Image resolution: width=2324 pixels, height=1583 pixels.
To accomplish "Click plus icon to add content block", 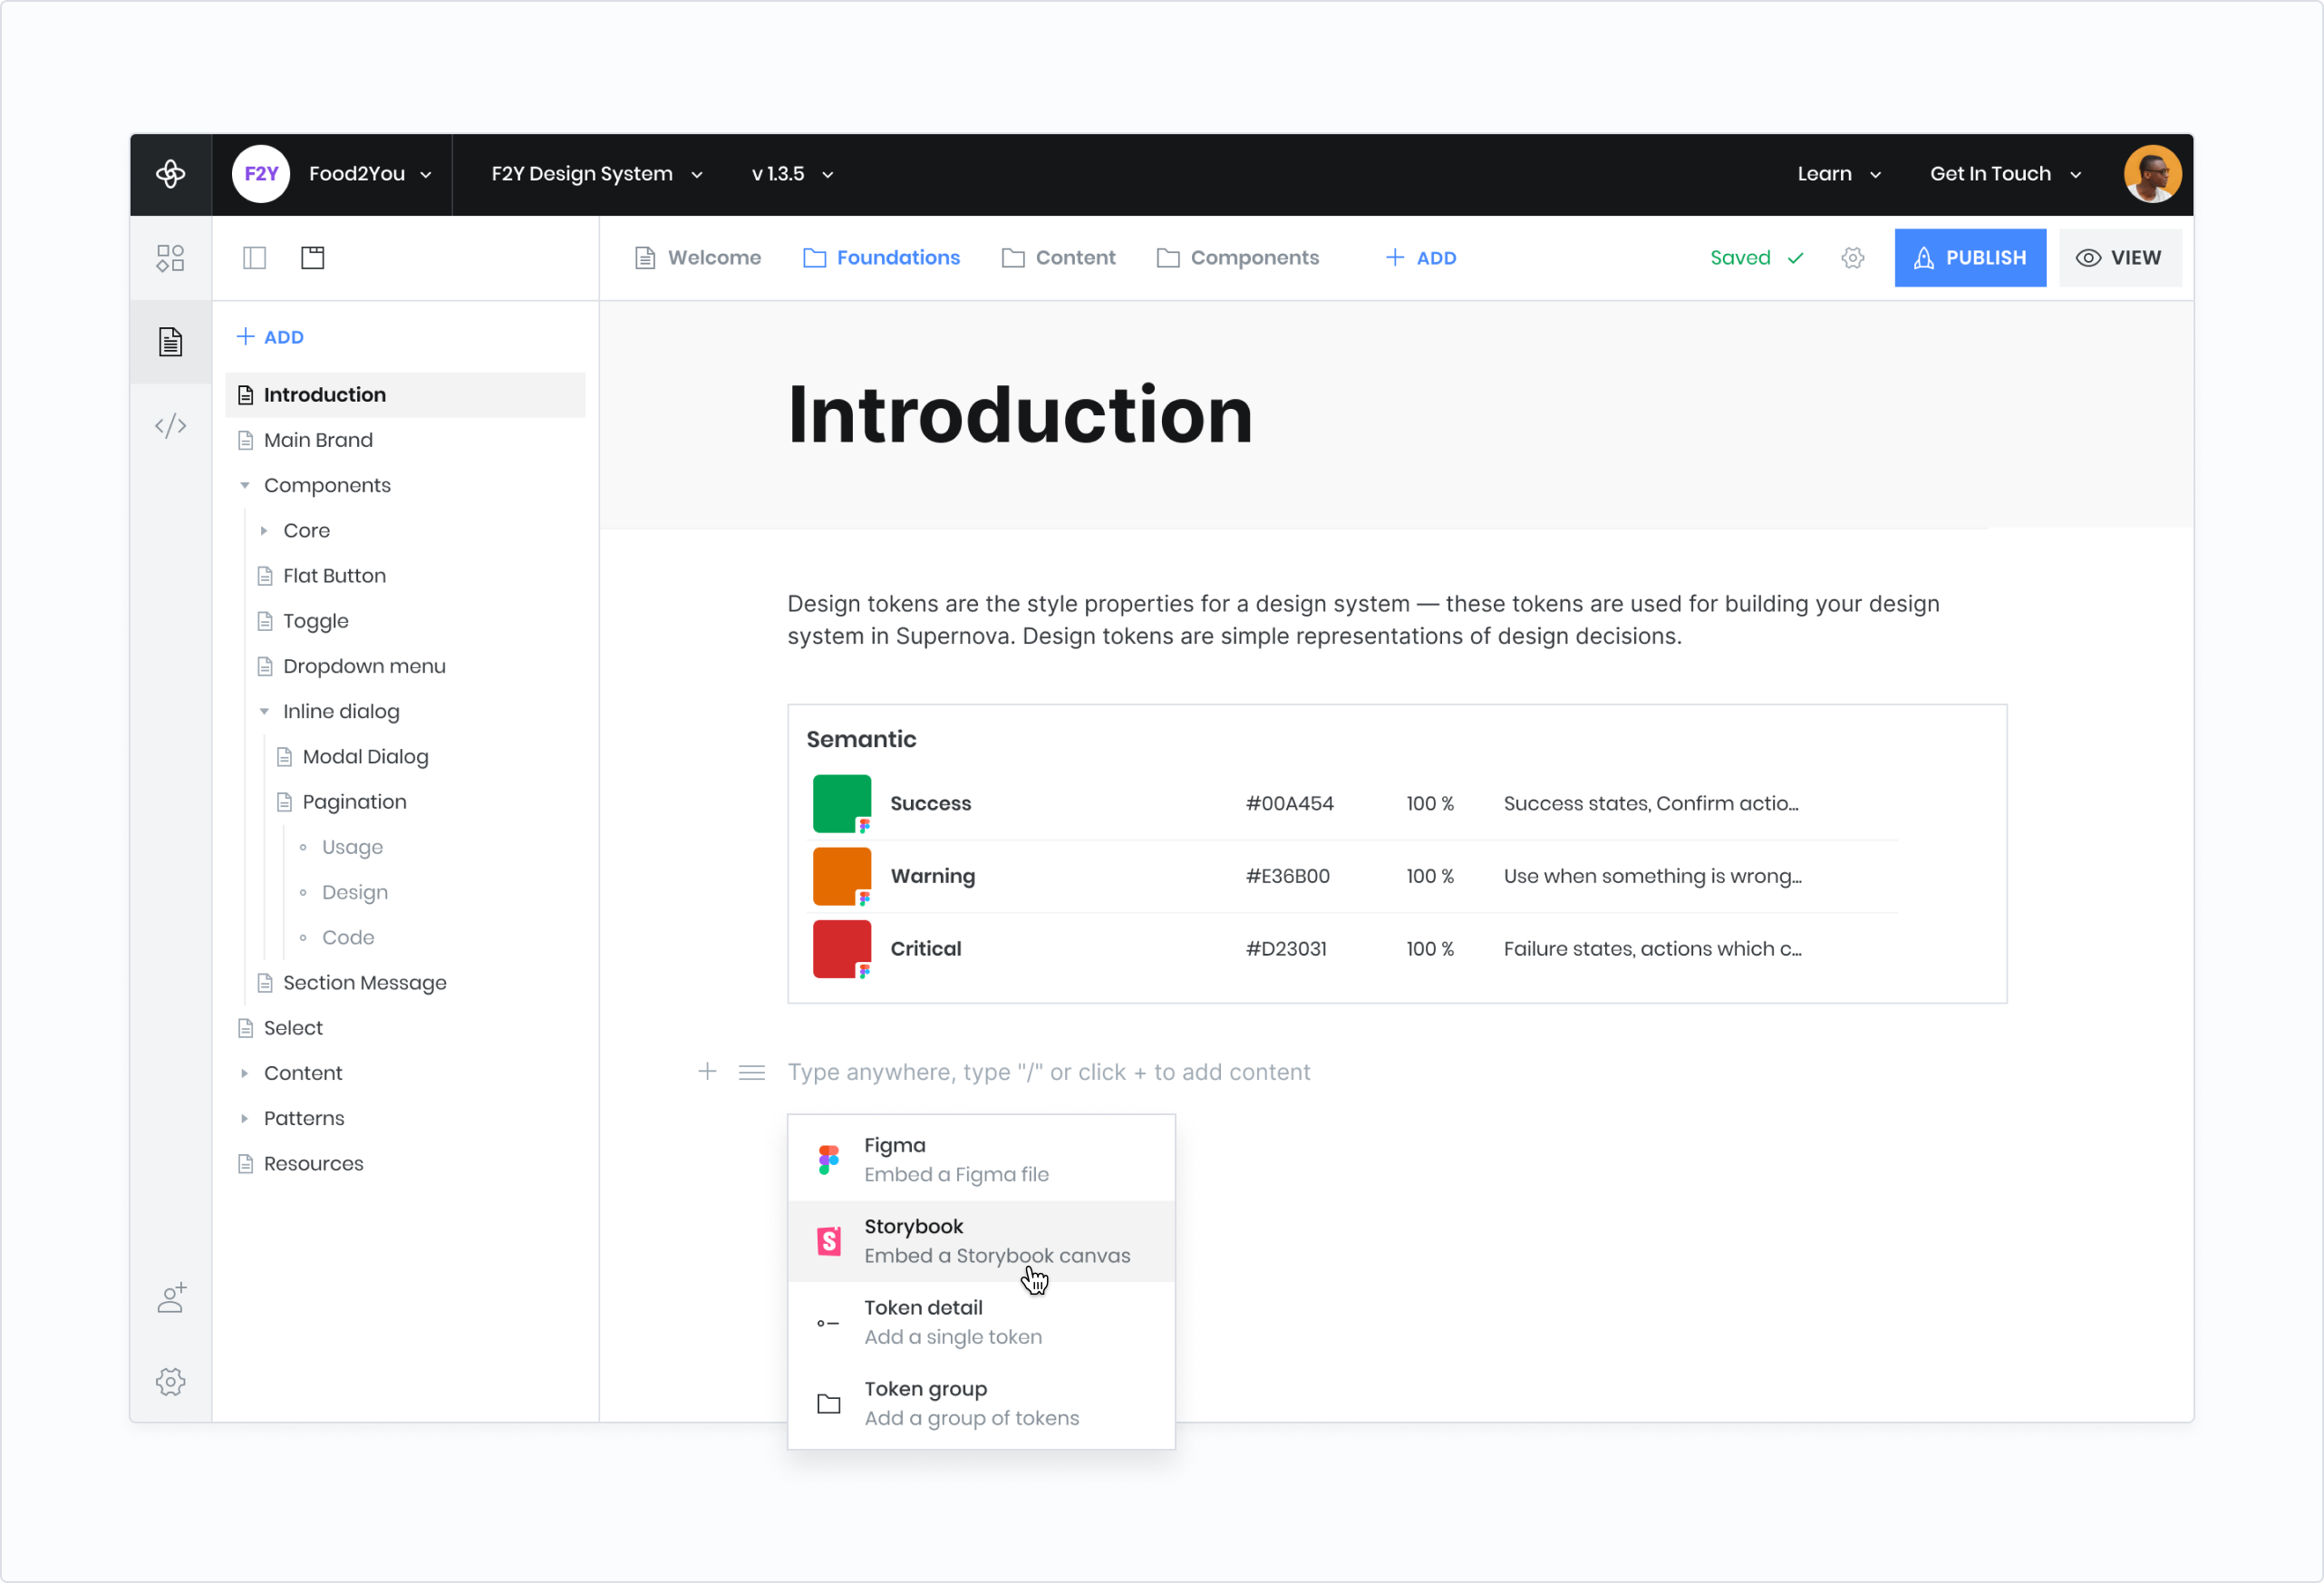I will [x=707, y=1072].
